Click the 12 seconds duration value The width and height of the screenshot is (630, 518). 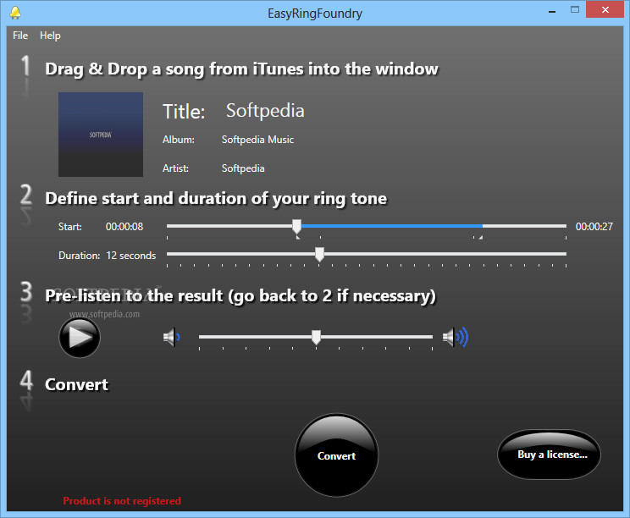pos(131,256)
